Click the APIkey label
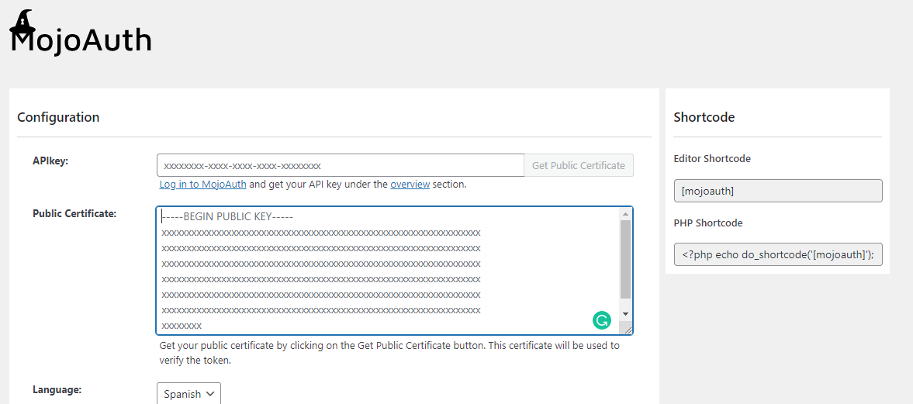Viewport: 913px width, 404px height. pos(50,161)
